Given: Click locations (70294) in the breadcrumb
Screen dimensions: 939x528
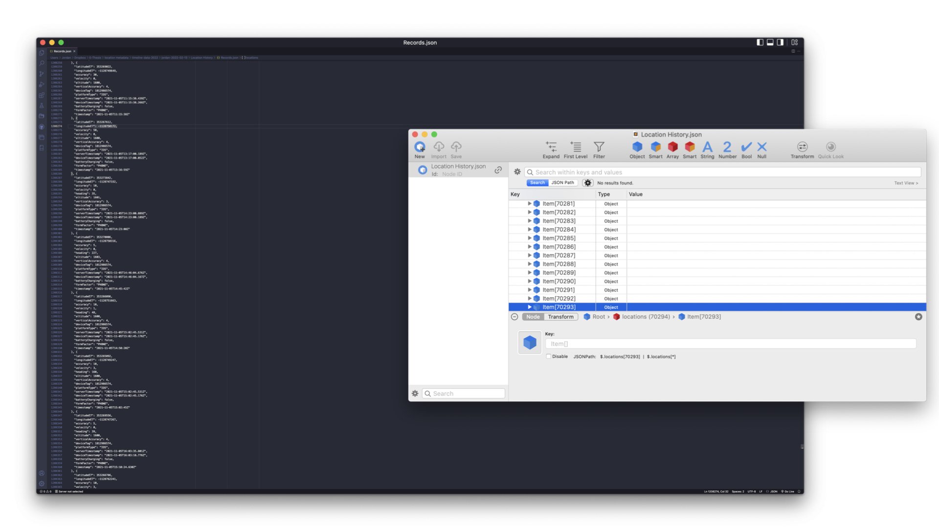Looking at the screenshot, I should tap(646, 317).
